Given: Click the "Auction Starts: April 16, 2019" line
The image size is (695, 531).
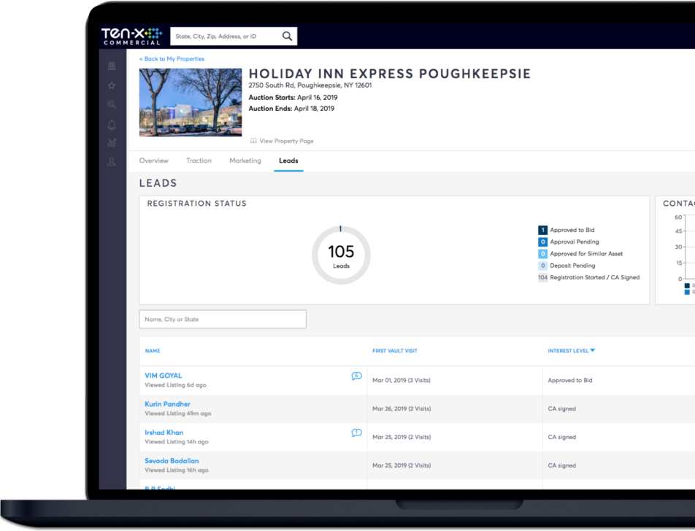Looking at the screenshot, I should [293, 98].
